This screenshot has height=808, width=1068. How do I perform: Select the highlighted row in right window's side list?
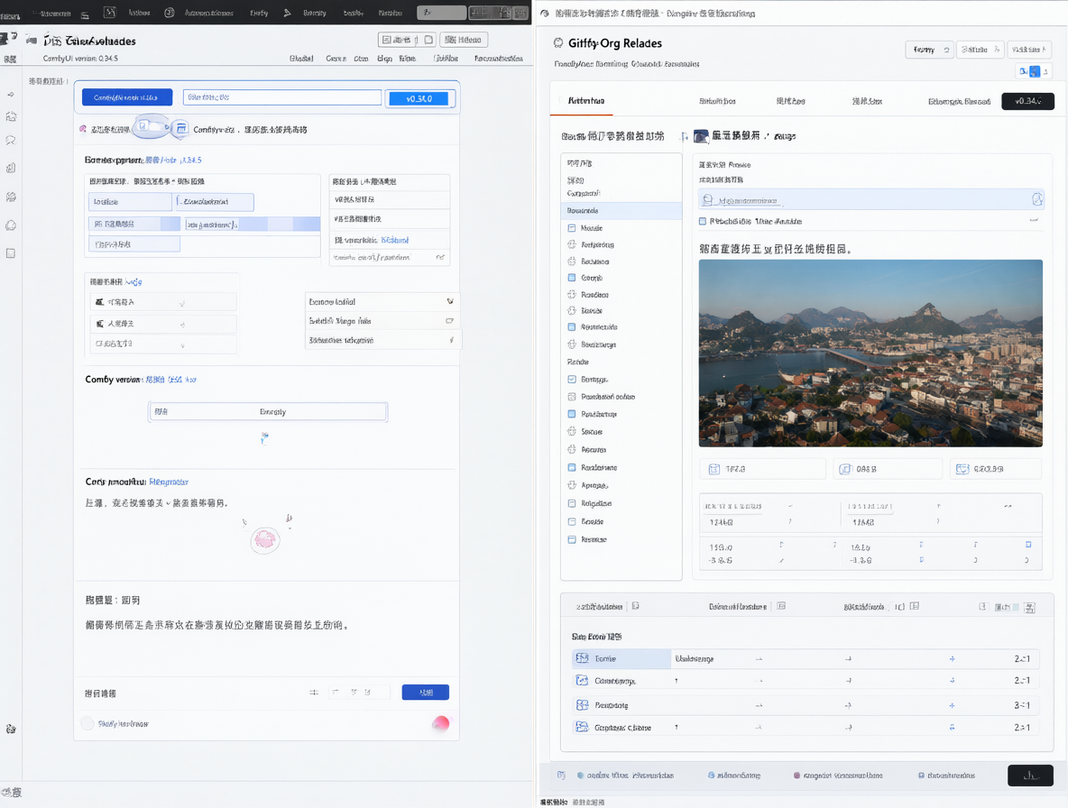pyautogui.click(x=621, y=210)
